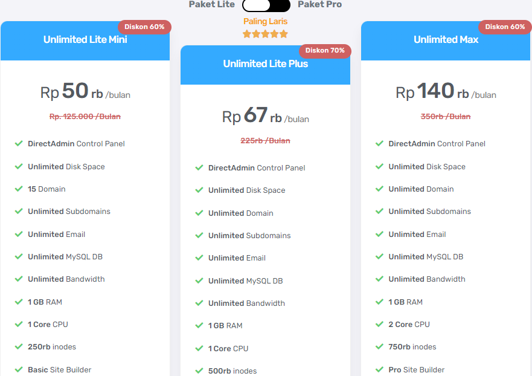Click the Diskon 60% badge on Unlimited Max
Viewport: 532px width, 376px height.
(x=505, y=27)
